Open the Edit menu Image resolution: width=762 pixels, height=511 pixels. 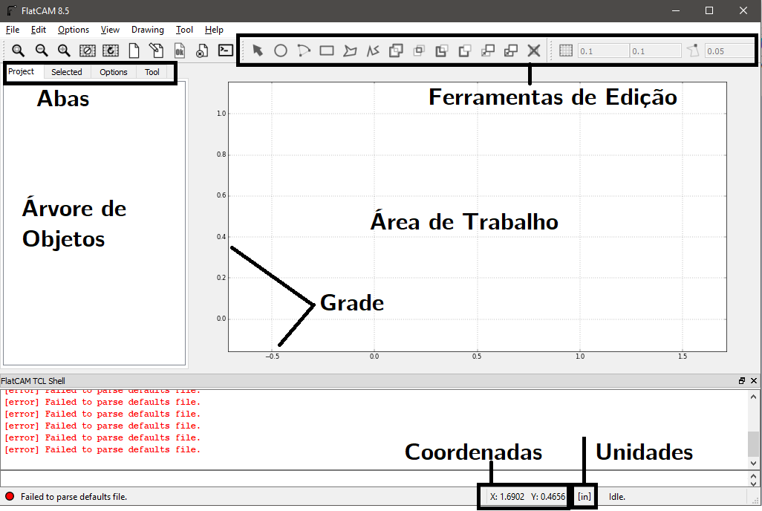click(39, 30)
